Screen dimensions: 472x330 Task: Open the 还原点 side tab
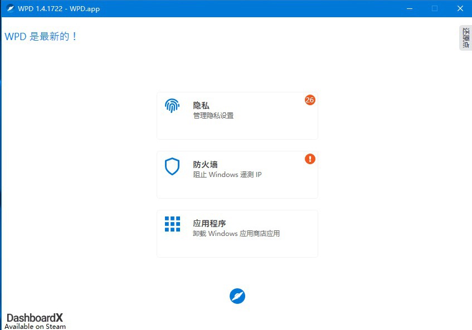click(x=466, y=38)
